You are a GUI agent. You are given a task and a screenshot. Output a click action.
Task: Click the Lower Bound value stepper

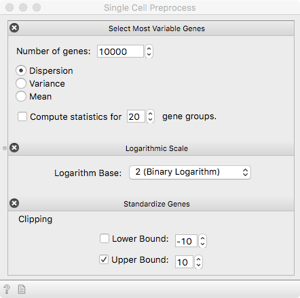point(202,241)
